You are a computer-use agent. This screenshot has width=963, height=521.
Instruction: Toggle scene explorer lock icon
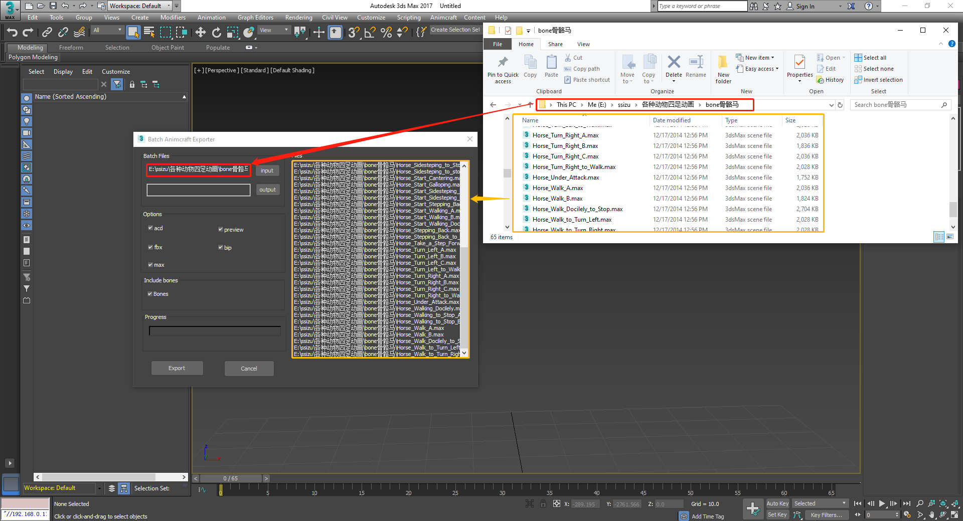point(132,84)
